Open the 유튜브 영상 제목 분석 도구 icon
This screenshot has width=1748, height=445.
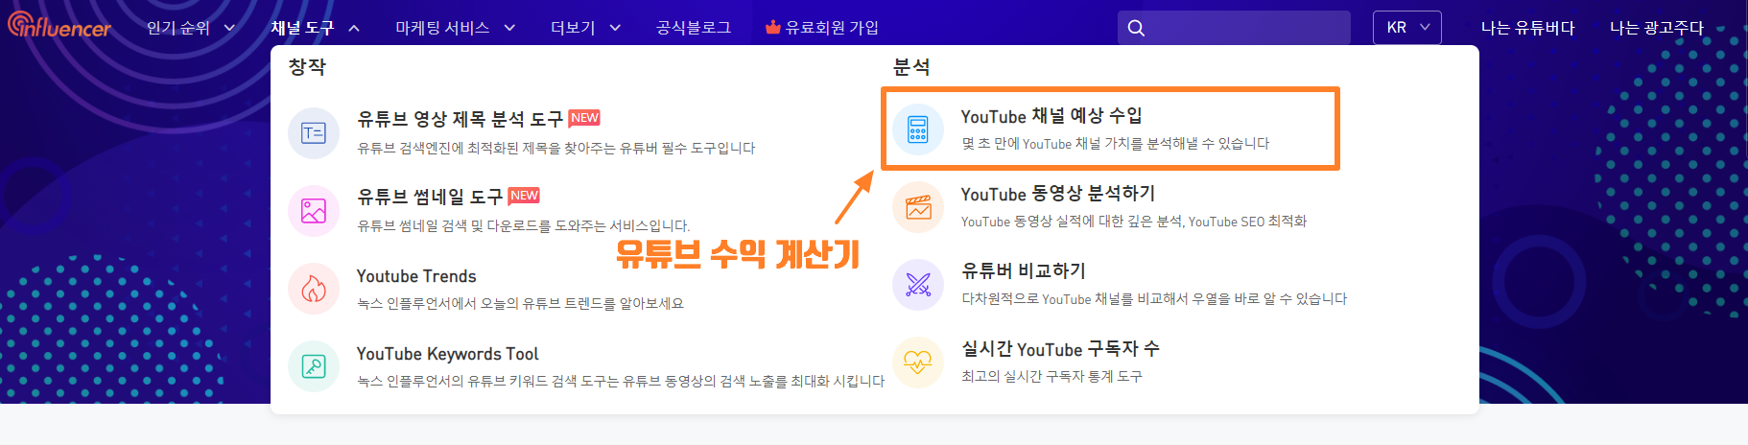coord(314,133)
